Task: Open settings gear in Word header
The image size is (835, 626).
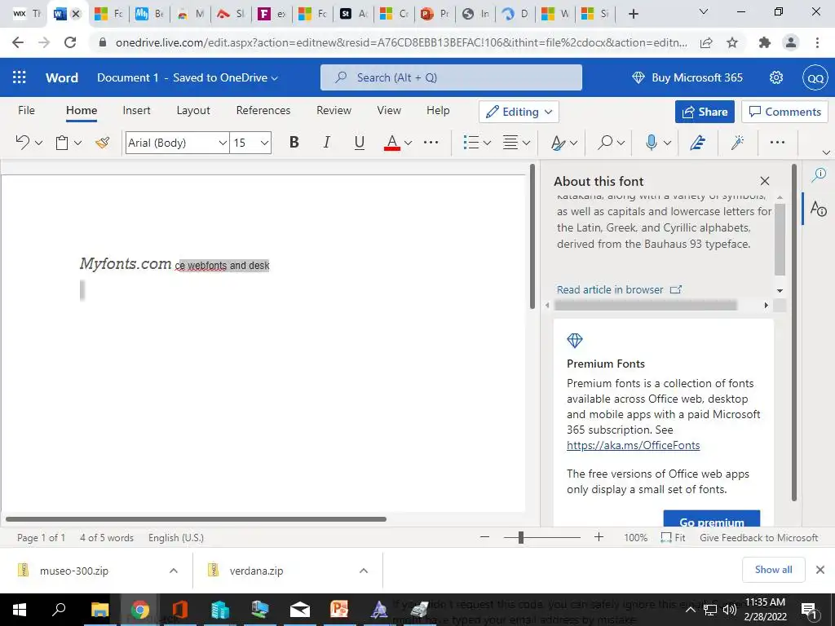Action: point(776,77)
